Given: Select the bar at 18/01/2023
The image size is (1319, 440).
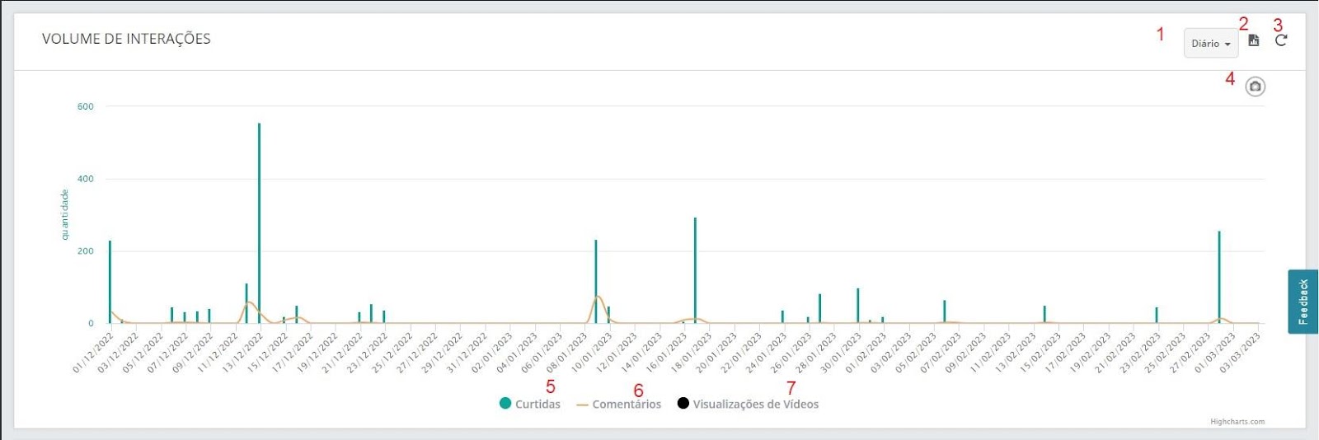Looking at the screenshot, I should tap(695, 270).
